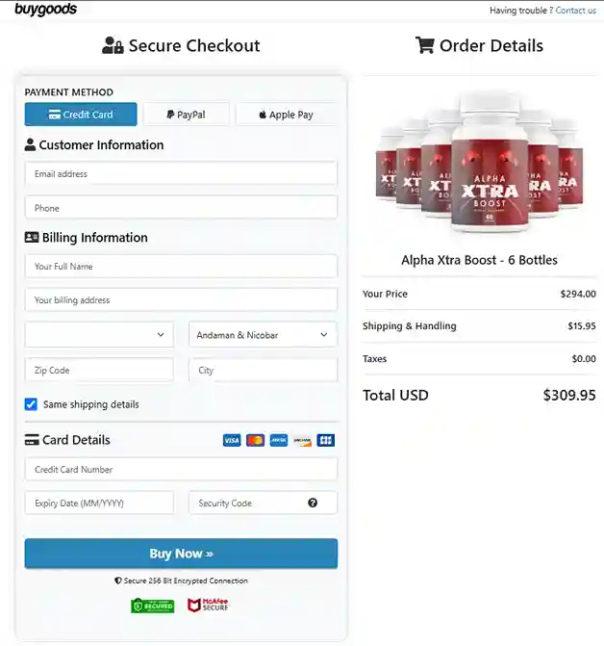Click the McAfee Secure badge

click(209, 606)
